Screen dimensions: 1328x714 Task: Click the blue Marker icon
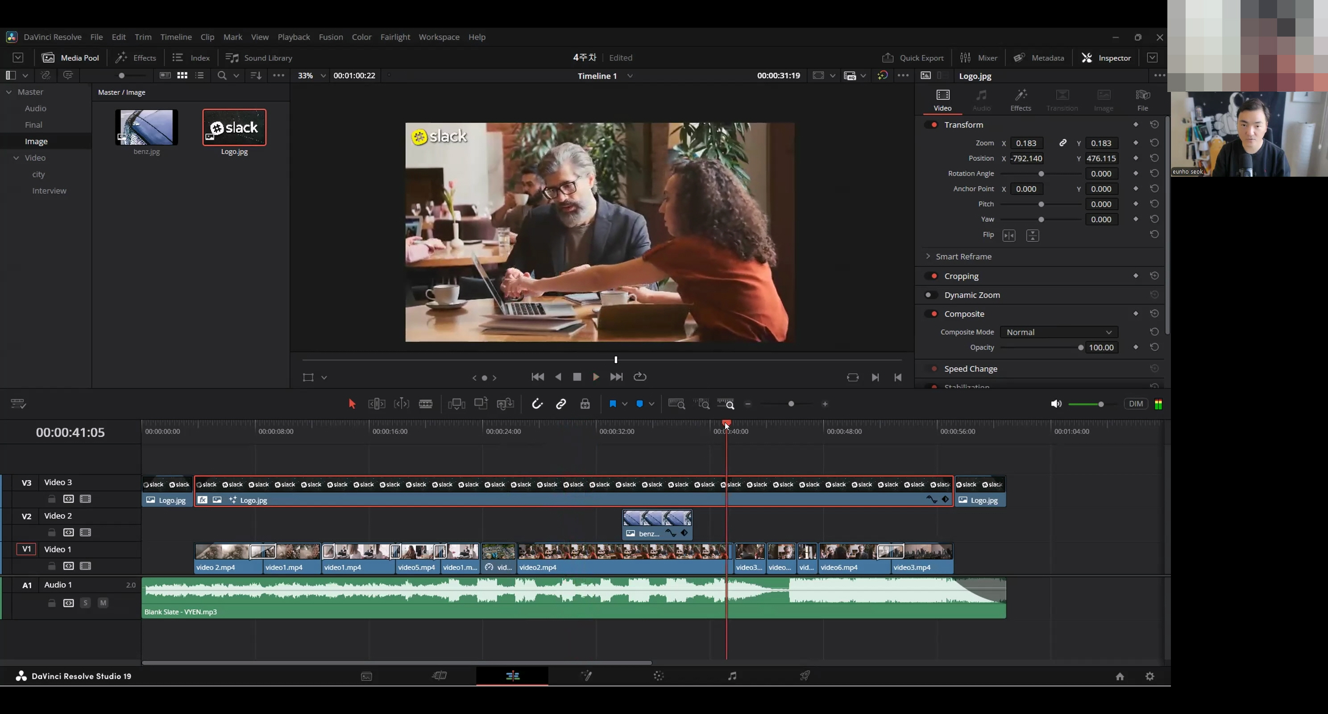coord(640,404)
